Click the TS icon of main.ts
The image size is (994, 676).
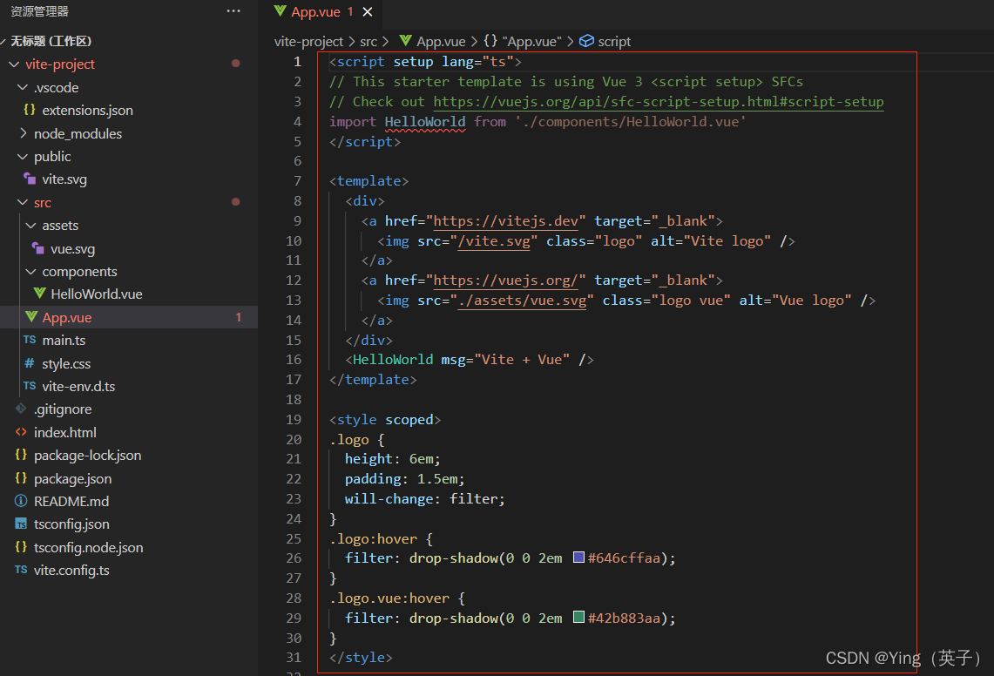30,341
